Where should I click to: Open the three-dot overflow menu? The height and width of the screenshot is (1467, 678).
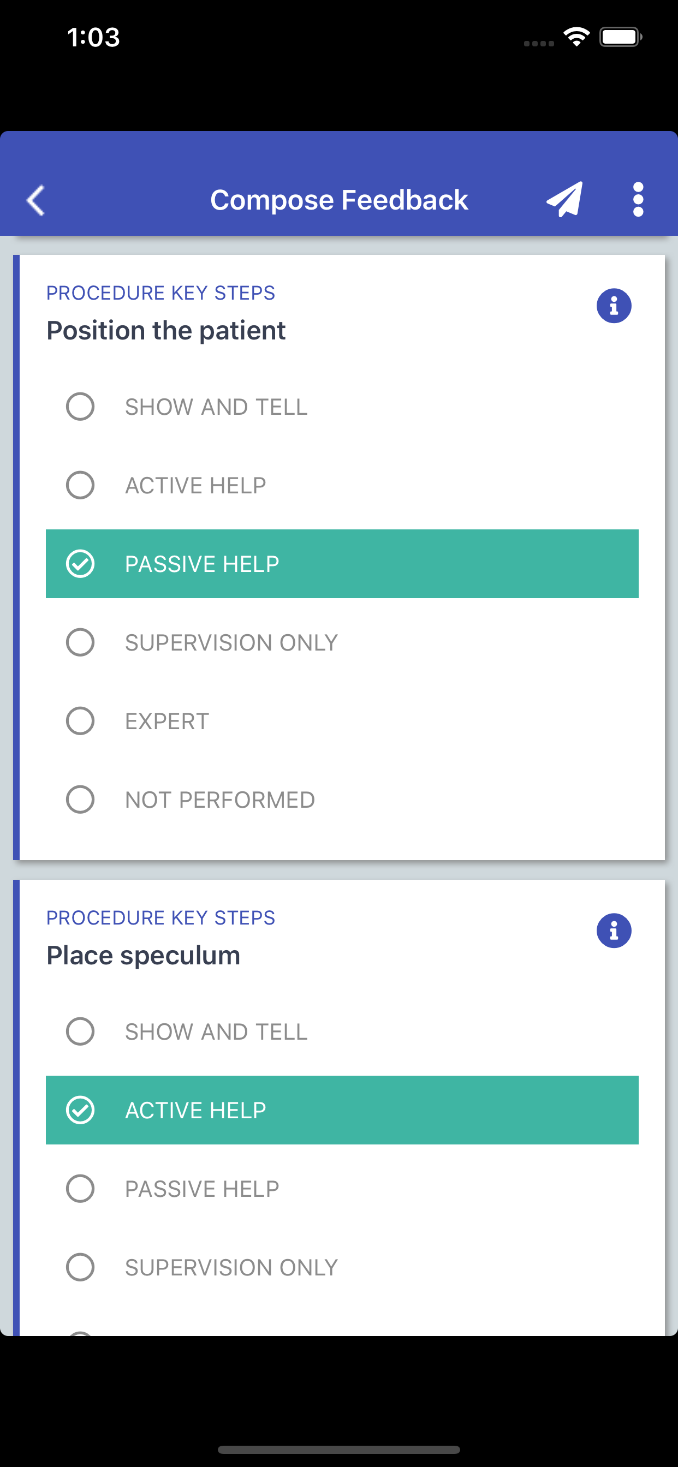click(637, 199)
